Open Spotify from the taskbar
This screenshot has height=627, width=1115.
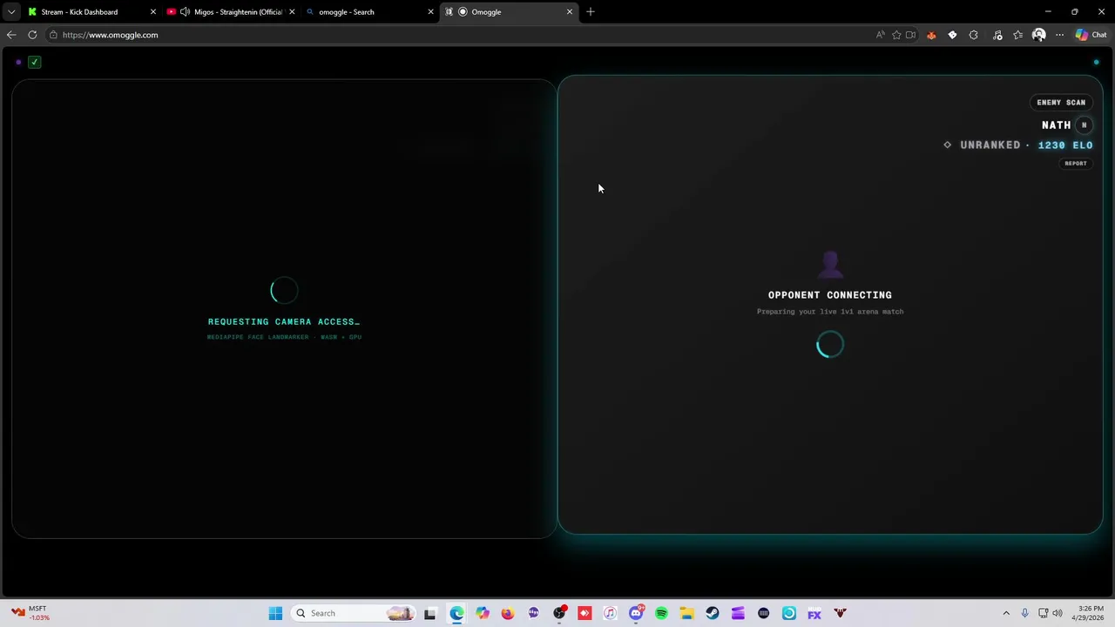661,613
